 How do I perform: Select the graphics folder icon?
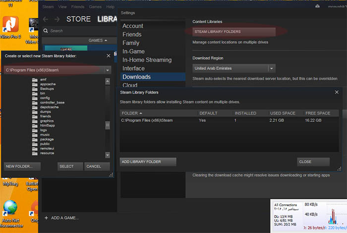(35, 121)
